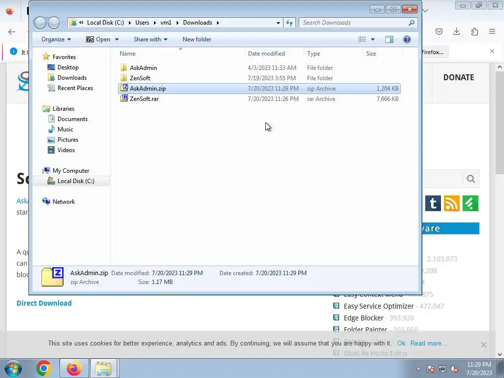Screen dimensions: 504x378
Task: Open the Documents library
Action: 72,119
